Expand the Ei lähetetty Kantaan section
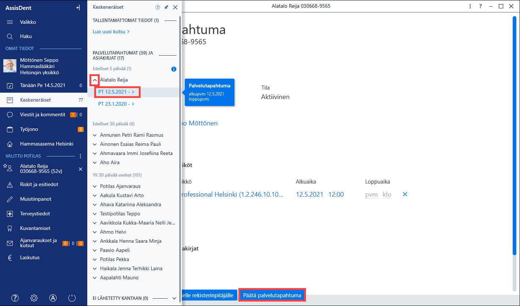The height and width of the screenshot is (306, 520). click(x=174, y=298)
